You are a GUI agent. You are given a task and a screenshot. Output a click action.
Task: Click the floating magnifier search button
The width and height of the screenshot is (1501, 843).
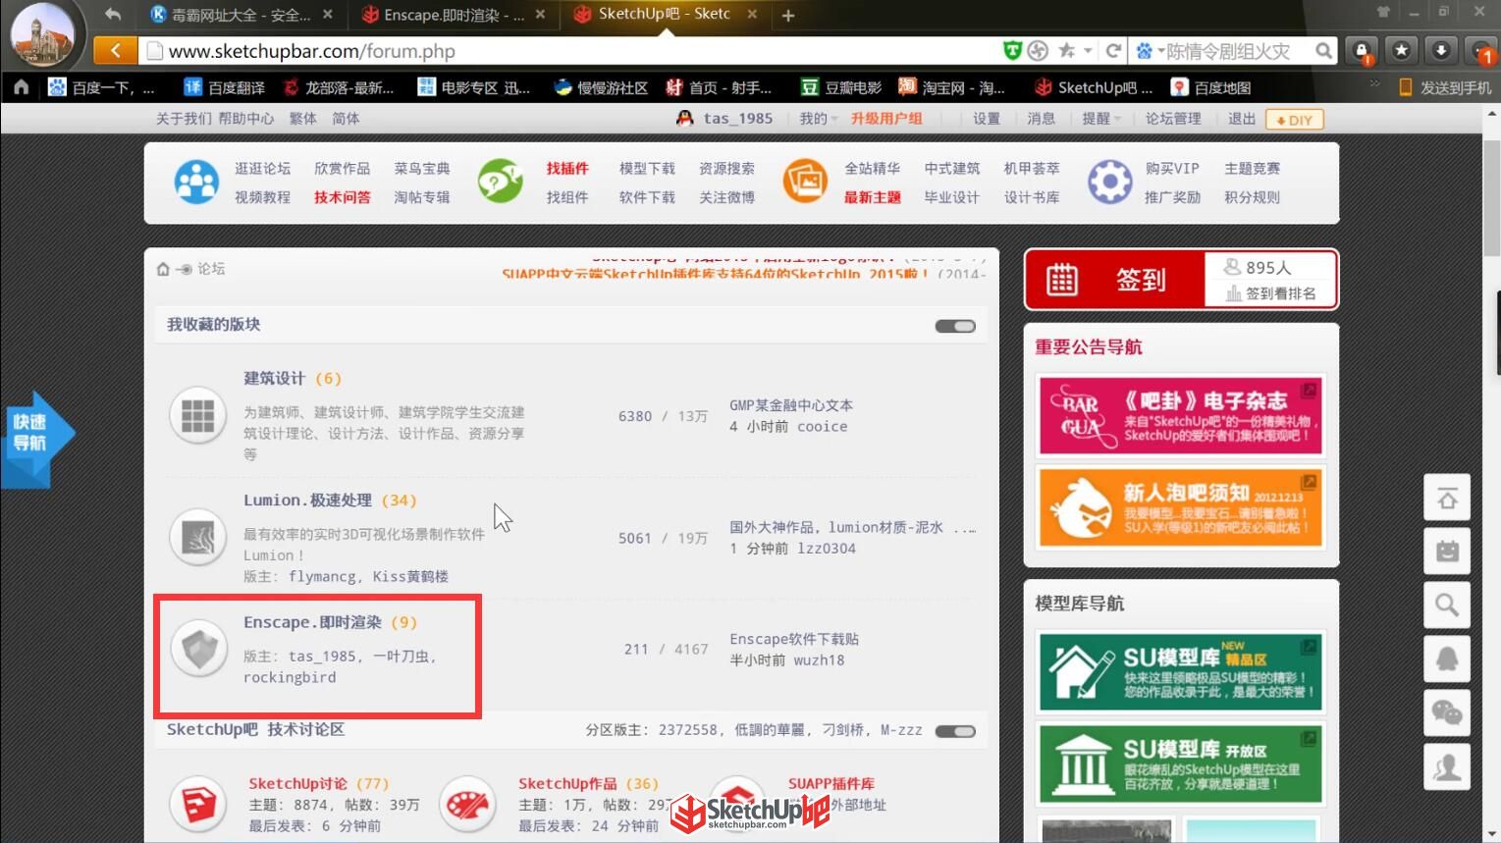pyautogui.click(x=1447, y=604)
